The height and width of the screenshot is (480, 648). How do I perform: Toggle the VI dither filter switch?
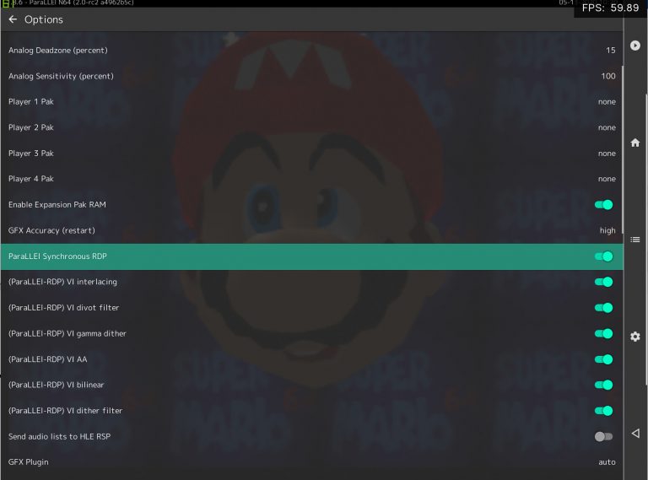pos(603,411)
